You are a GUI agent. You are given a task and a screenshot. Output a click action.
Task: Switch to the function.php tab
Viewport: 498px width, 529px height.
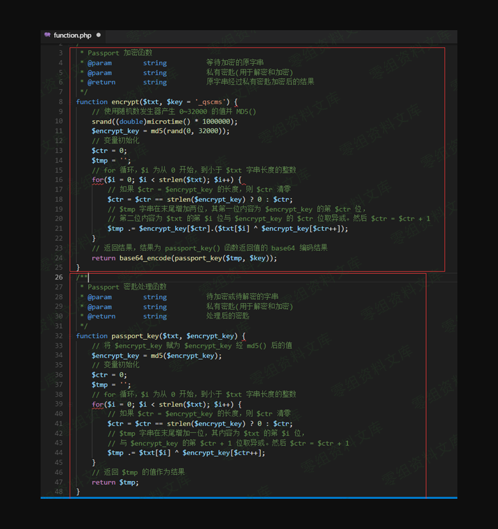click(x=72, y=35)
